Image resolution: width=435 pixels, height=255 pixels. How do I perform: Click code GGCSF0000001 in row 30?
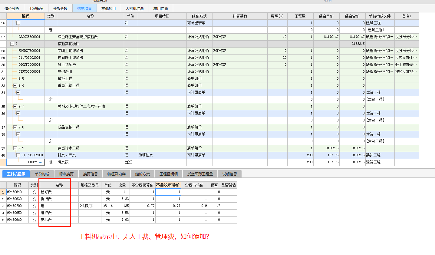pyautogui.click(x=29, y=65)
